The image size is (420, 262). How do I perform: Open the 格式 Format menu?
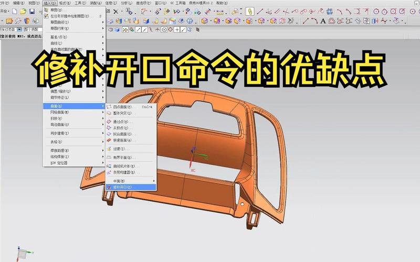(65, 3)
